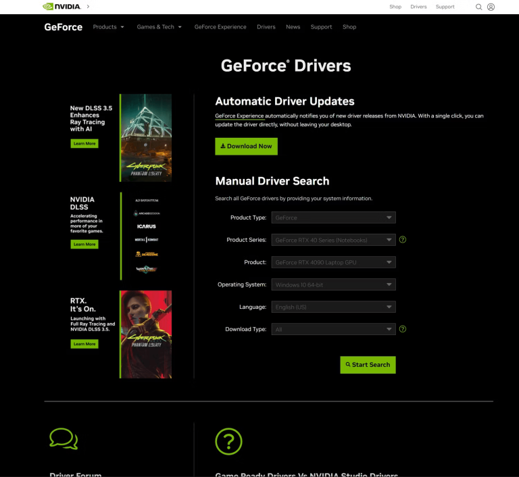Click the large question mark circle icon

(228, 442)
